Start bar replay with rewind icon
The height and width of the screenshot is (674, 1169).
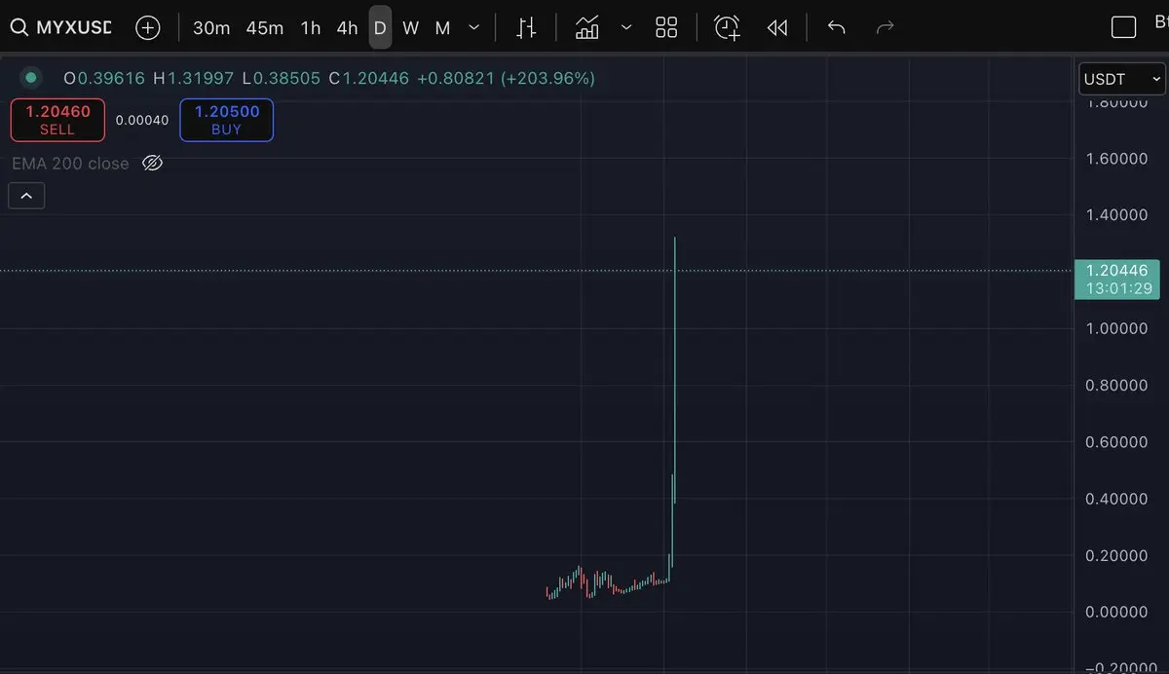pos(776,28)
